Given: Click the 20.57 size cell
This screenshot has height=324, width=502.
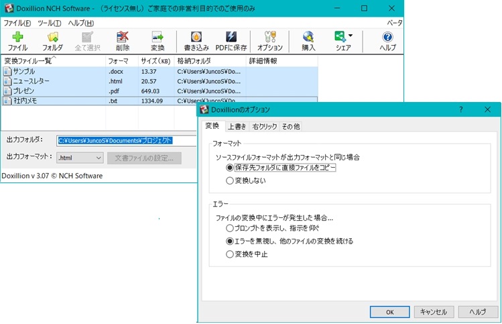Looking at the screenshot, I should coord(149,81).
